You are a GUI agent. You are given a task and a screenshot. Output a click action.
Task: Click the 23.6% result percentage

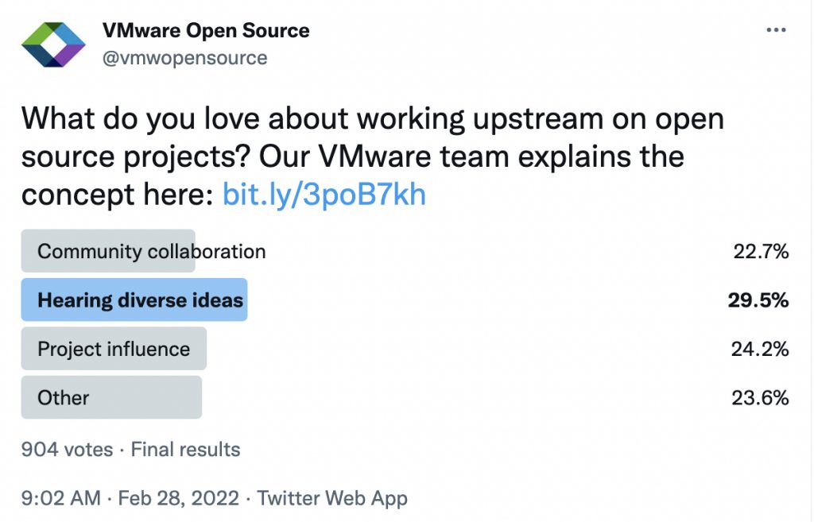pyautogui.click(x=760, y=397)
